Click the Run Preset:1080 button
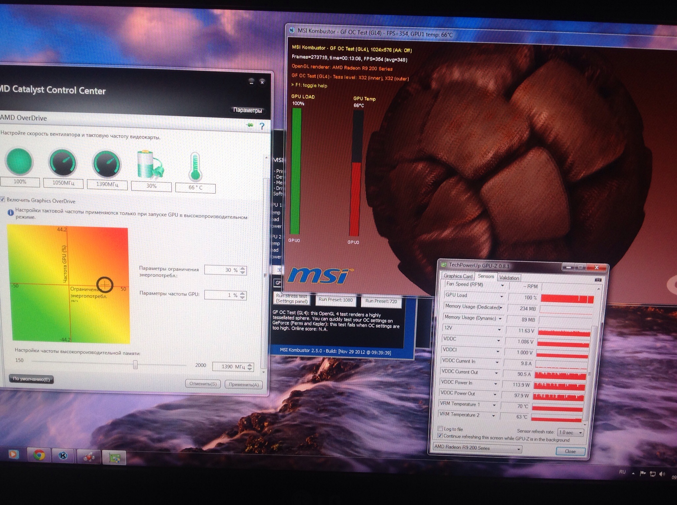 tap(335, 300)
